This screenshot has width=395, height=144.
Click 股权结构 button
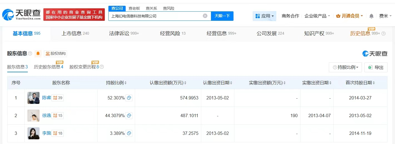55,53
